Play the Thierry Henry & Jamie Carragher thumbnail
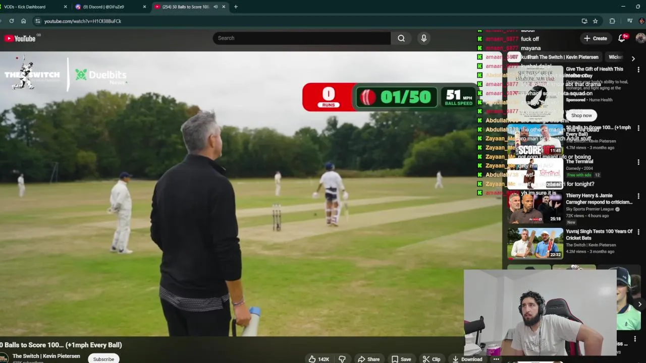The width and height of the screenshot is (646, 363). pyautogui.click(x=535, y=208)
